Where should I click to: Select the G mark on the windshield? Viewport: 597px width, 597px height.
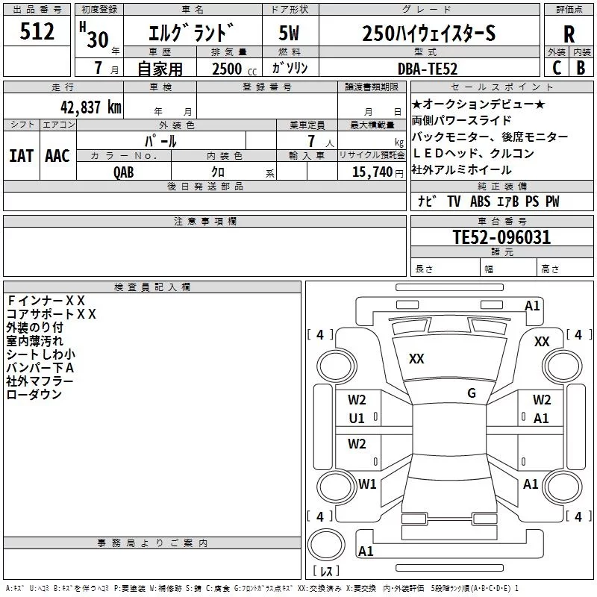(x=472, y=393)
